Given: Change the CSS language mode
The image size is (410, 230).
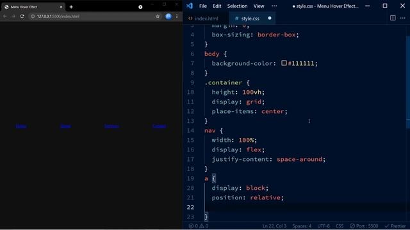Looking at the screenshot, I should [340, 226].
